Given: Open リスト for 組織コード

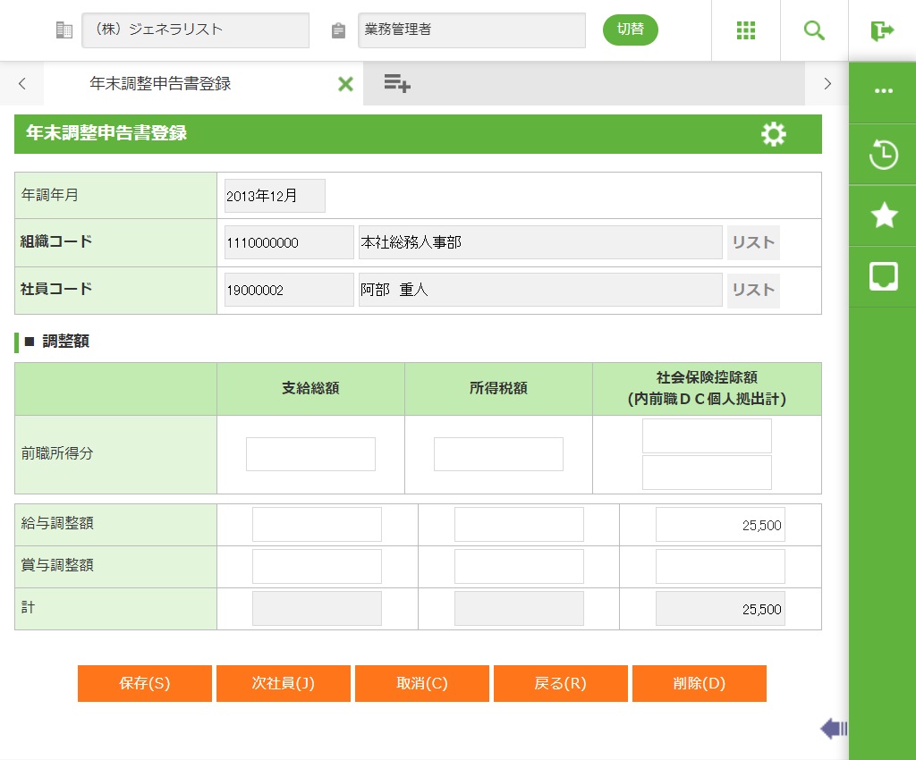Looking at the screenshot, I should tap(753, 242).
